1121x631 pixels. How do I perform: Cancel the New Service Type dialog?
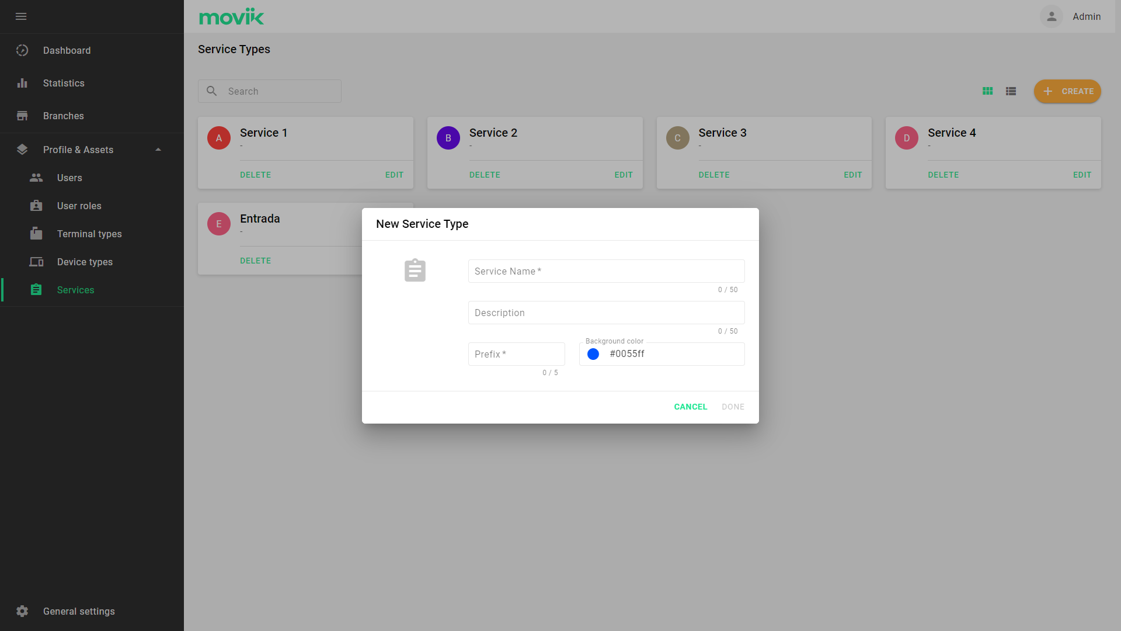pyautogui.click(x=690, y=407)
